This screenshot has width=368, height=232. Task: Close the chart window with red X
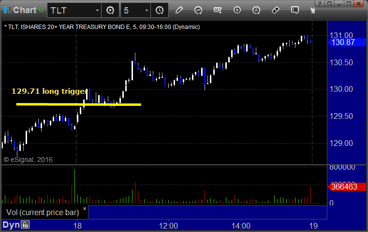pos(359,3)
